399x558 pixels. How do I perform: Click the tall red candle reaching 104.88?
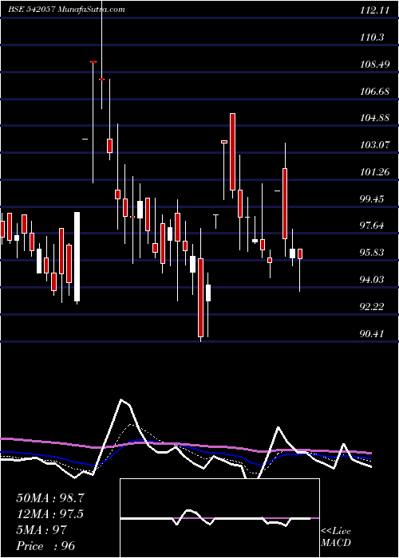pyautogui.click(x=233, y=151)
